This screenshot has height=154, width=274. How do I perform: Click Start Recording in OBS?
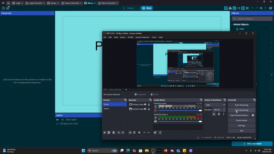click(x=241, y=110)
